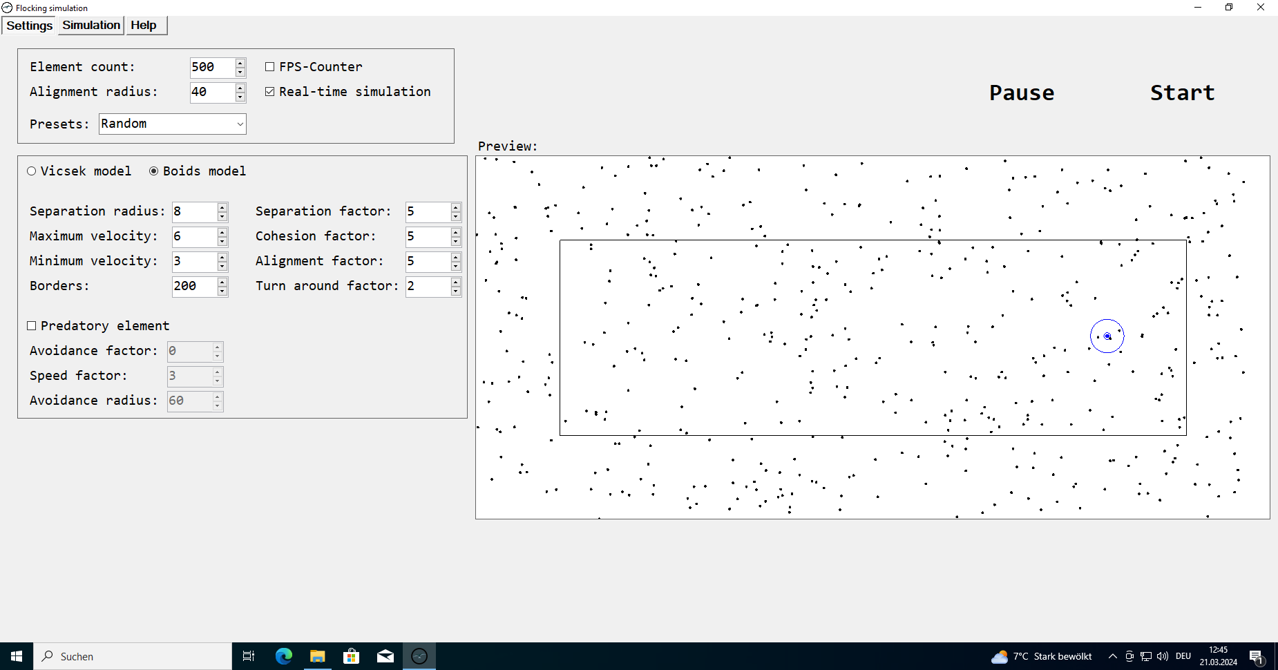
Task: Open the Settings tab
Action: (29, 26)
